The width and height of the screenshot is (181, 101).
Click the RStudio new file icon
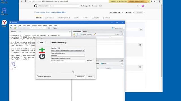[x=11, y=28]
